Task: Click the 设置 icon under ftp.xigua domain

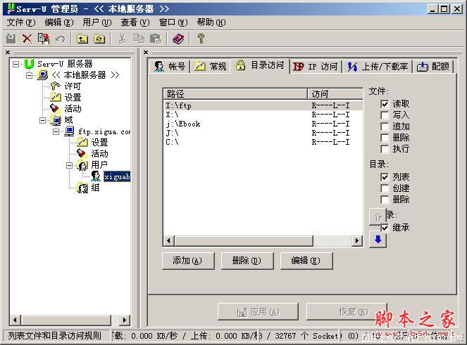Action: coord(82,143)
